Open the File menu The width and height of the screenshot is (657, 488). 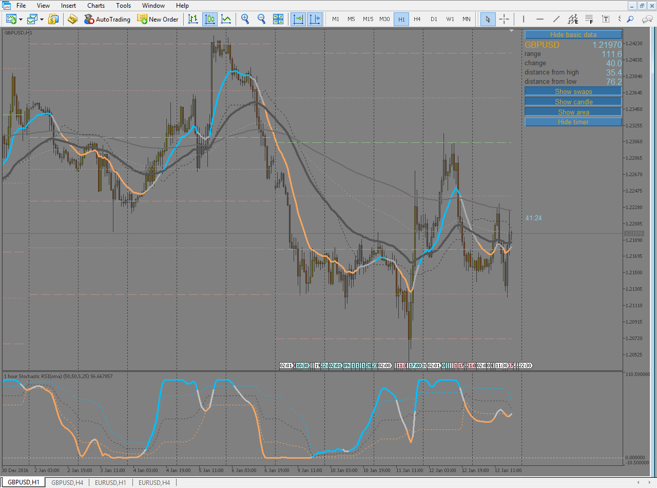coord(21,6)
